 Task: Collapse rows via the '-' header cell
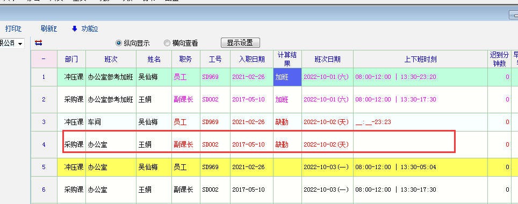[x=44, y=59]
